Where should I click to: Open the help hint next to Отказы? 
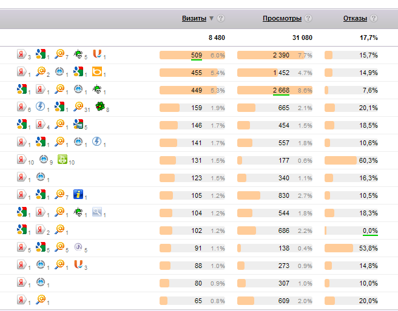coord(374,18)
